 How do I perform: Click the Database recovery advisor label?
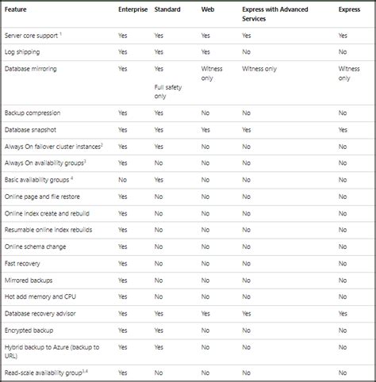pos(40,314)
